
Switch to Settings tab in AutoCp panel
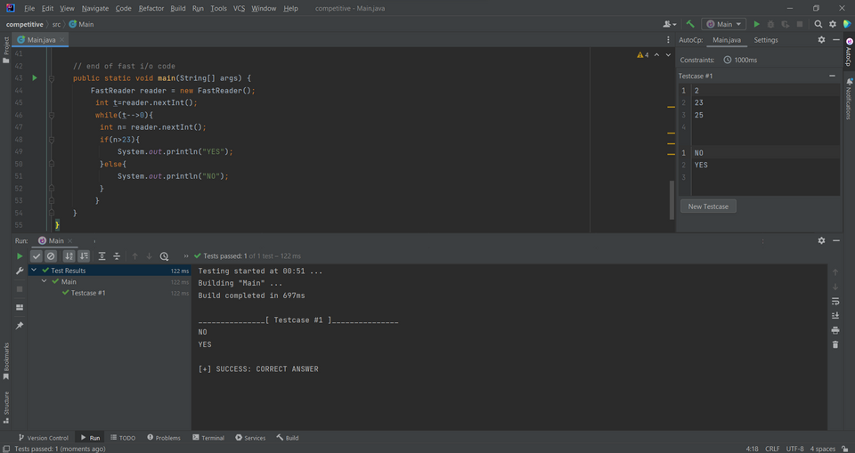(x=765, y=40)
